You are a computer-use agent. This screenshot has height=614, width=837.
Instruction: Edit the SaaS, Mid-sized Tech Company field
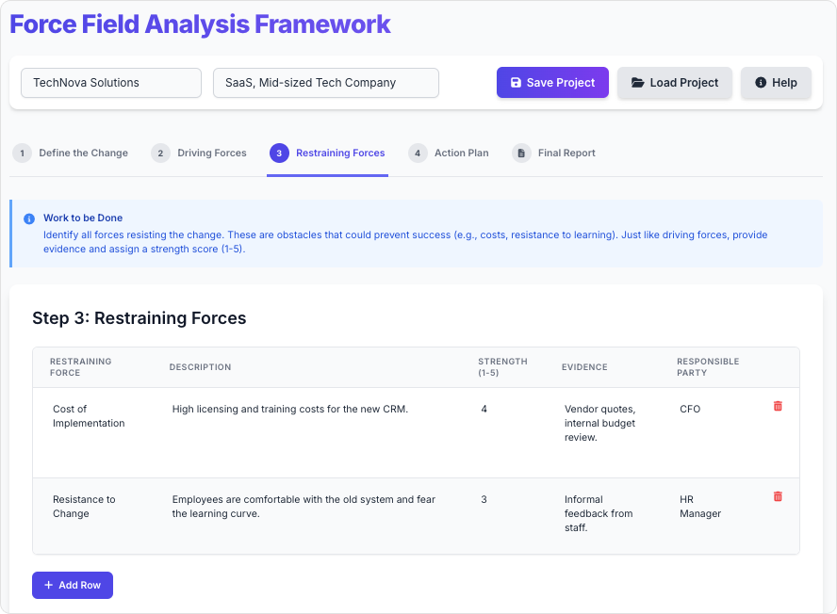(325, 83)
